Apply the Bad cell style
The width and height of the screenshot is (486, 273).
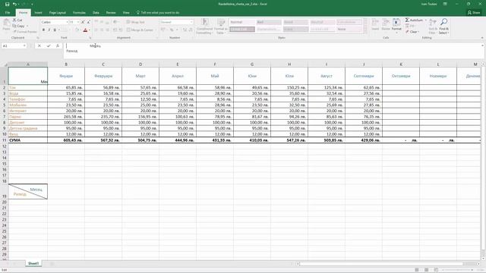coord(269,22)
